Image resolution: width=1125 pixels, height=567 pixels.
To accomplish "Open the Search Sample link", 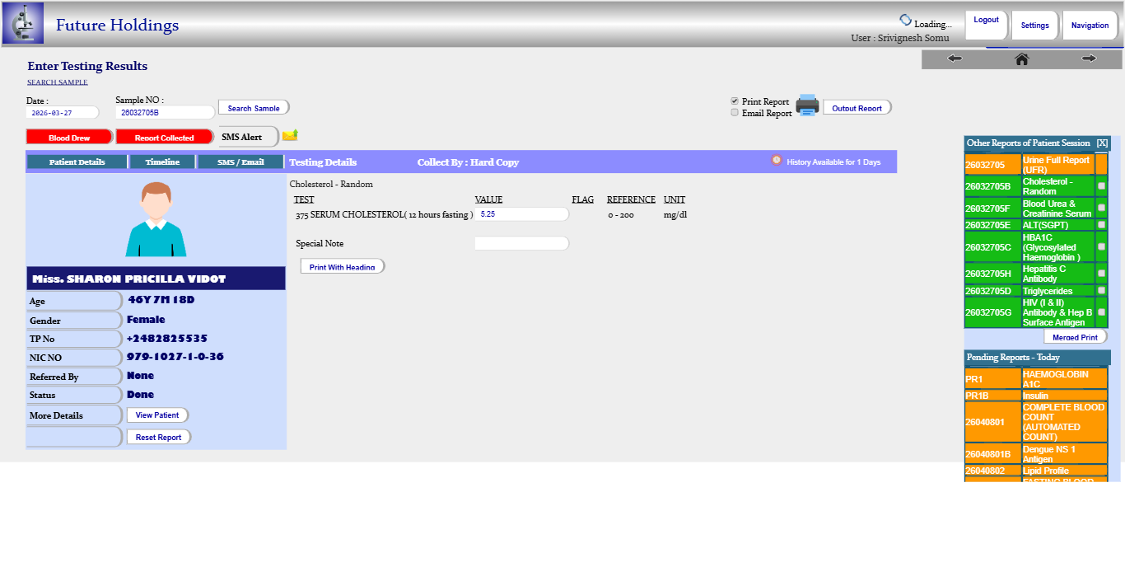I will (58, 82).
